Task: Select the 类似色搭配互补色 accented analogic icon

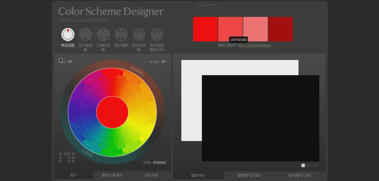Action: pyautogui.click(x=157, y=35)
